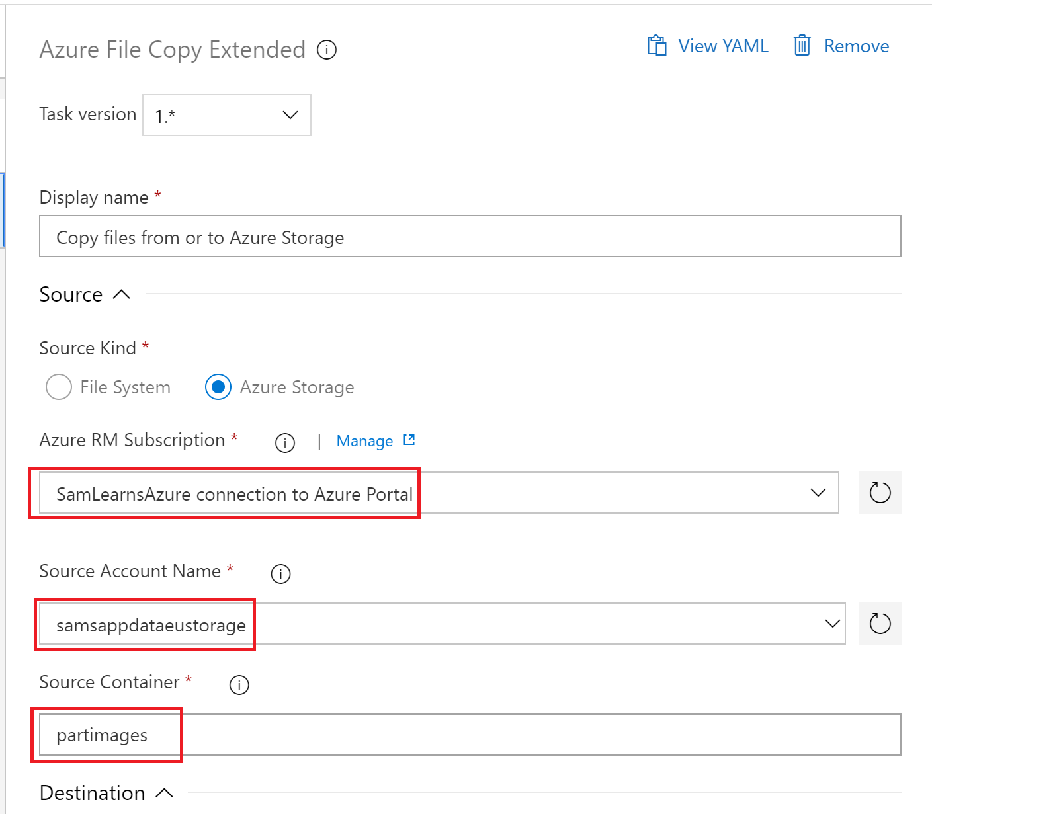Screen dimensions: 1057x814
Task: Click the View YAML clipboard icon
Action: (x=656, y=46)
